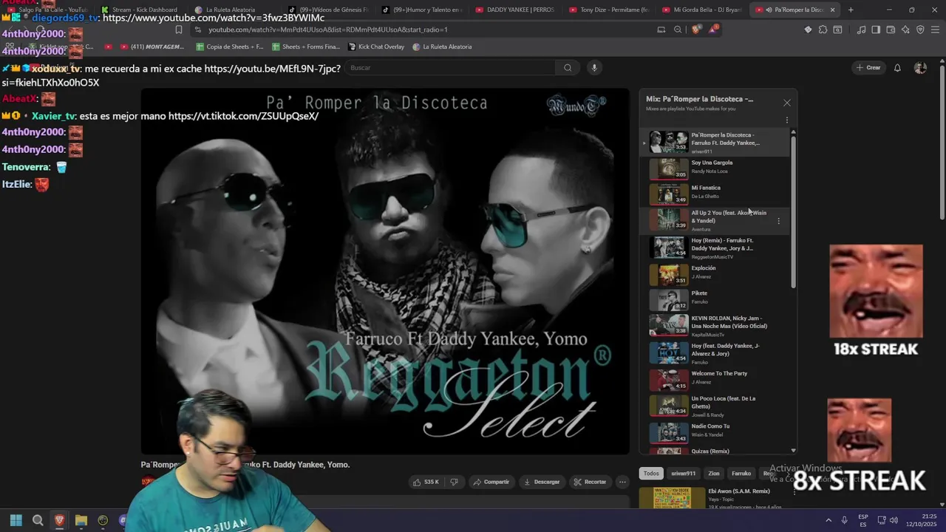This screenshot has height=532, width=946.
Task: Select the Farruko filter chip
Action: click(x=741, y=474)
